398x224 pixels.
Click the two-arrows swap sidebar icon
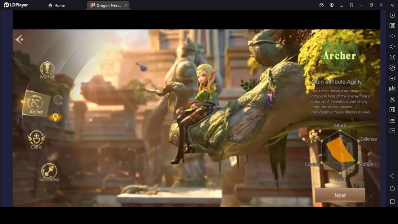392,120
